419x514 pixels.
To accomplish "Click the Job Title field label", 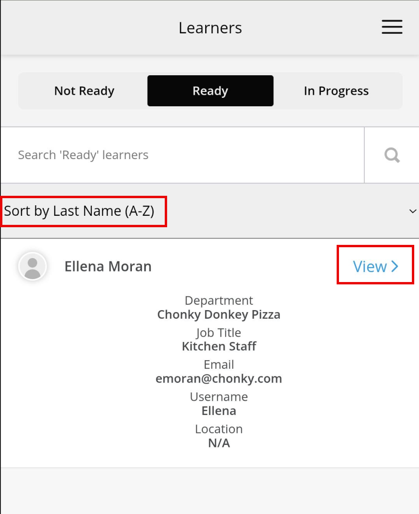I will pos(219,333).
